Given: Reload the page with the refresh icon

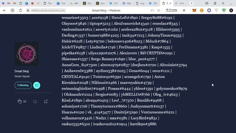Looking at the screenshot, I should point(21,10).
